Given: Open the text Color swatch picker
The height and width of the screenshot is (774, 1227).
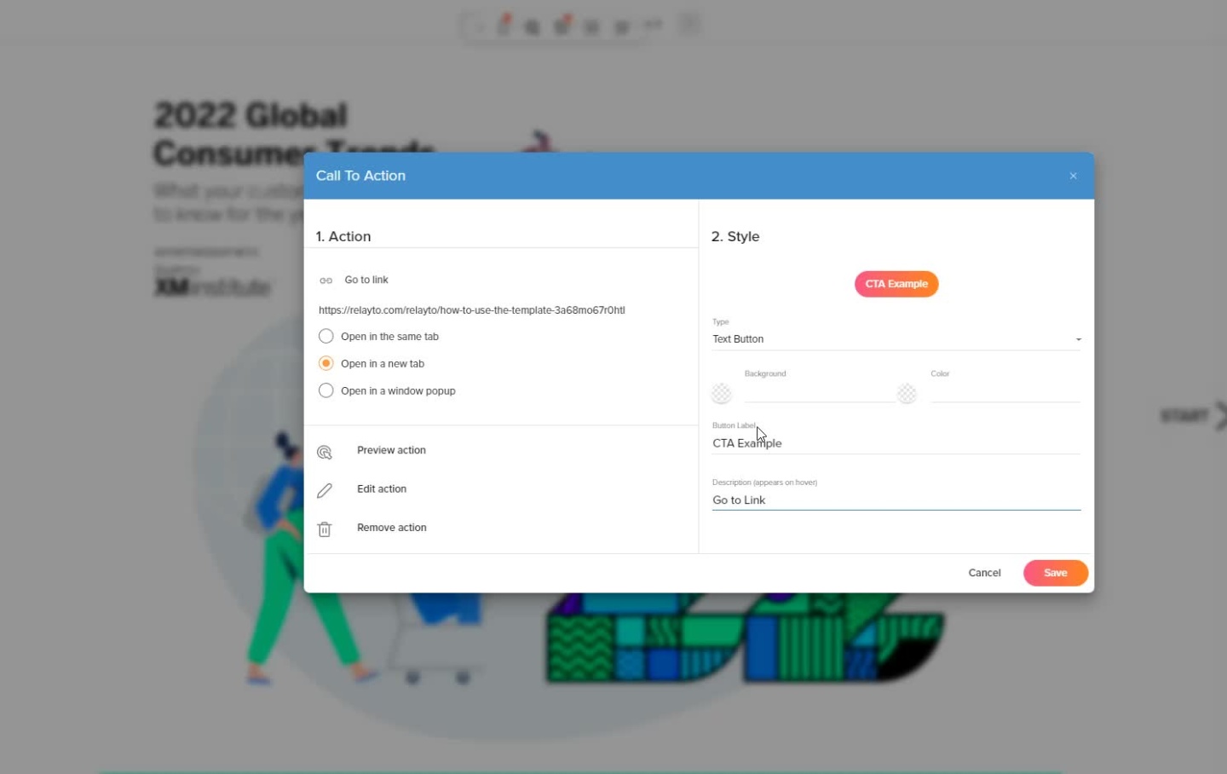Looking at the screenshot, I should [x=907, y=393].
